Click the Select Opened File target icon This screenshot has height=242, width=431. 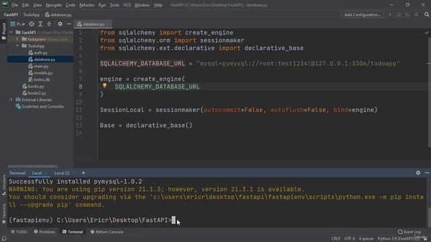point(32,24)
